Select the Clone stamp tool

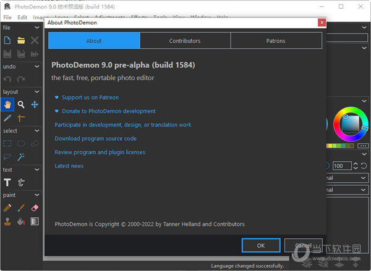click(7, 222)
